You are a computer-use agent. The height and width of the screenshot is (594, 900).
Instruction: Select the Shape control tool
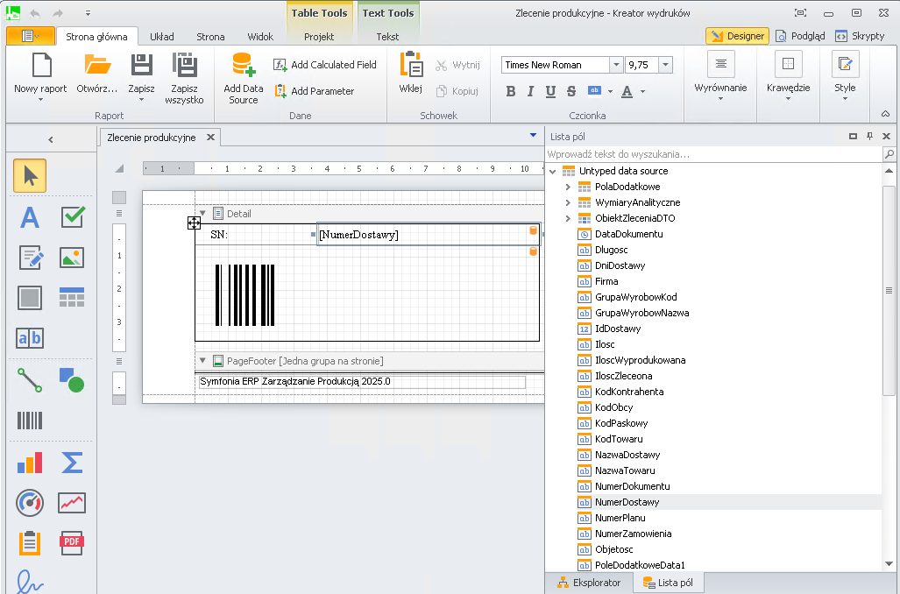coord(72,380)
